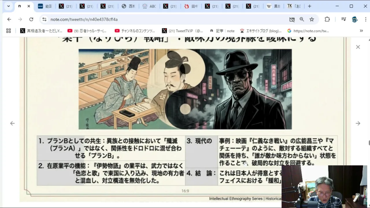
Task: Reload the current note page
Action: (31, 19)
